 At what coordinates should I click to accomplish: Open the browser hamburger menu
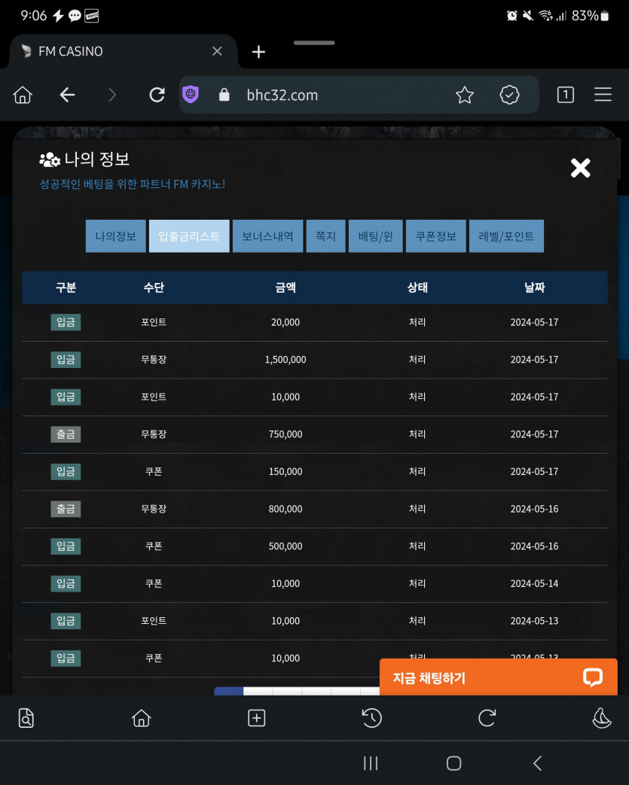tap(603, 95)
